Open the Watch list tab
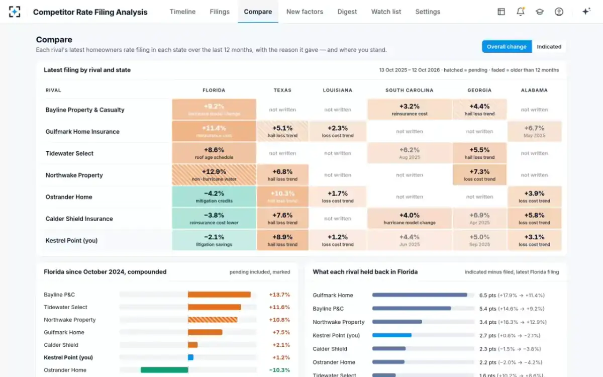Viewport: 603px width, 377px height. click(386, 12)
